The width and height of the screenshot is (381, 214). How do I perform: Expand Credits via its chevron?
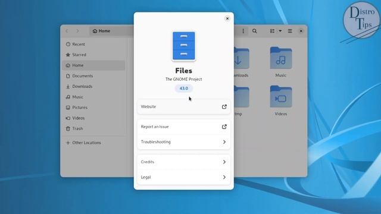click(224, 162)
